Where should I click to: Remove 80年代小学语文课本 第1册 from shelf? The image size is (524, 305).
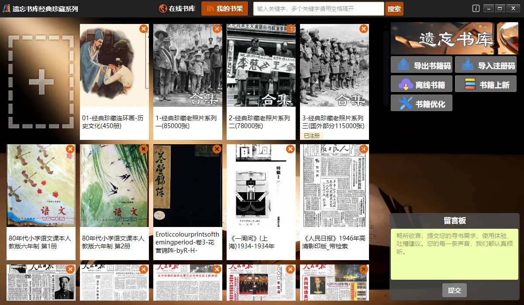(70, 149)
